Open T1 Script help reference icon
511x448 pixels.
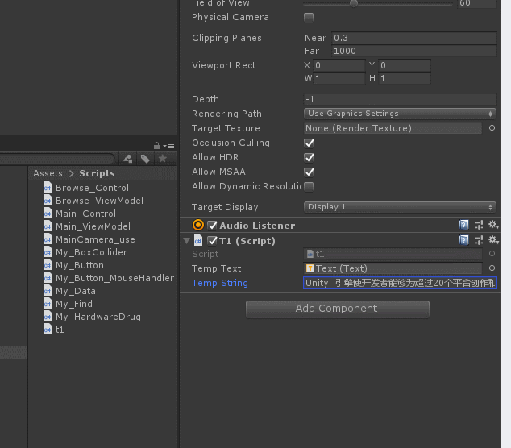coord(463,240)
